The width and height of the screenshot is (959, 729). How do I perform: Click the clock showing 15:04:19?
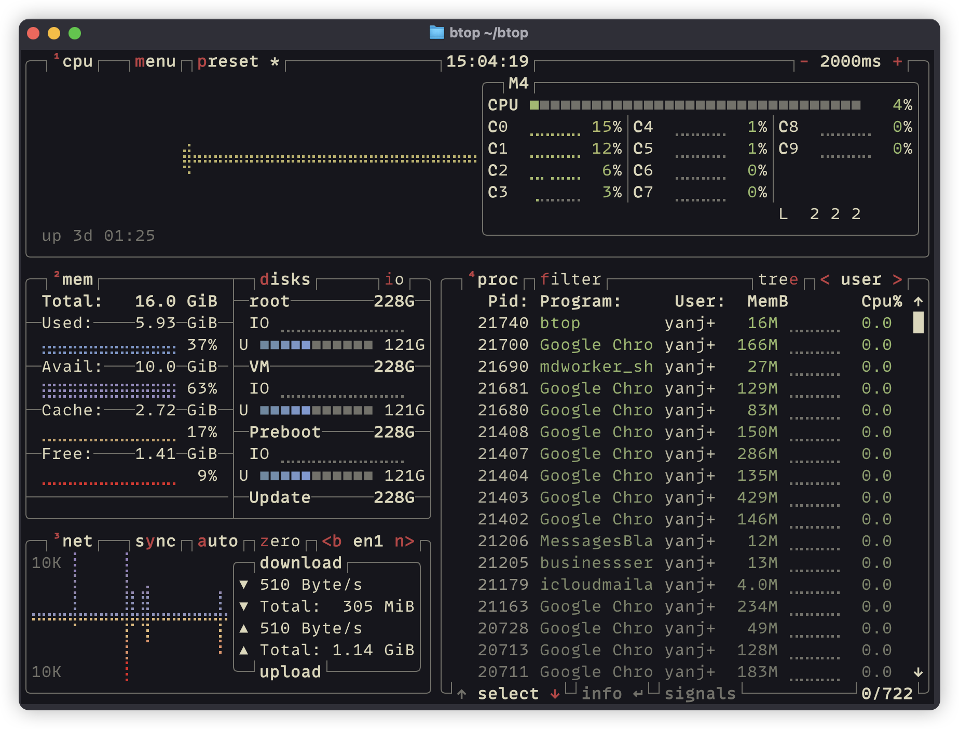487,62
